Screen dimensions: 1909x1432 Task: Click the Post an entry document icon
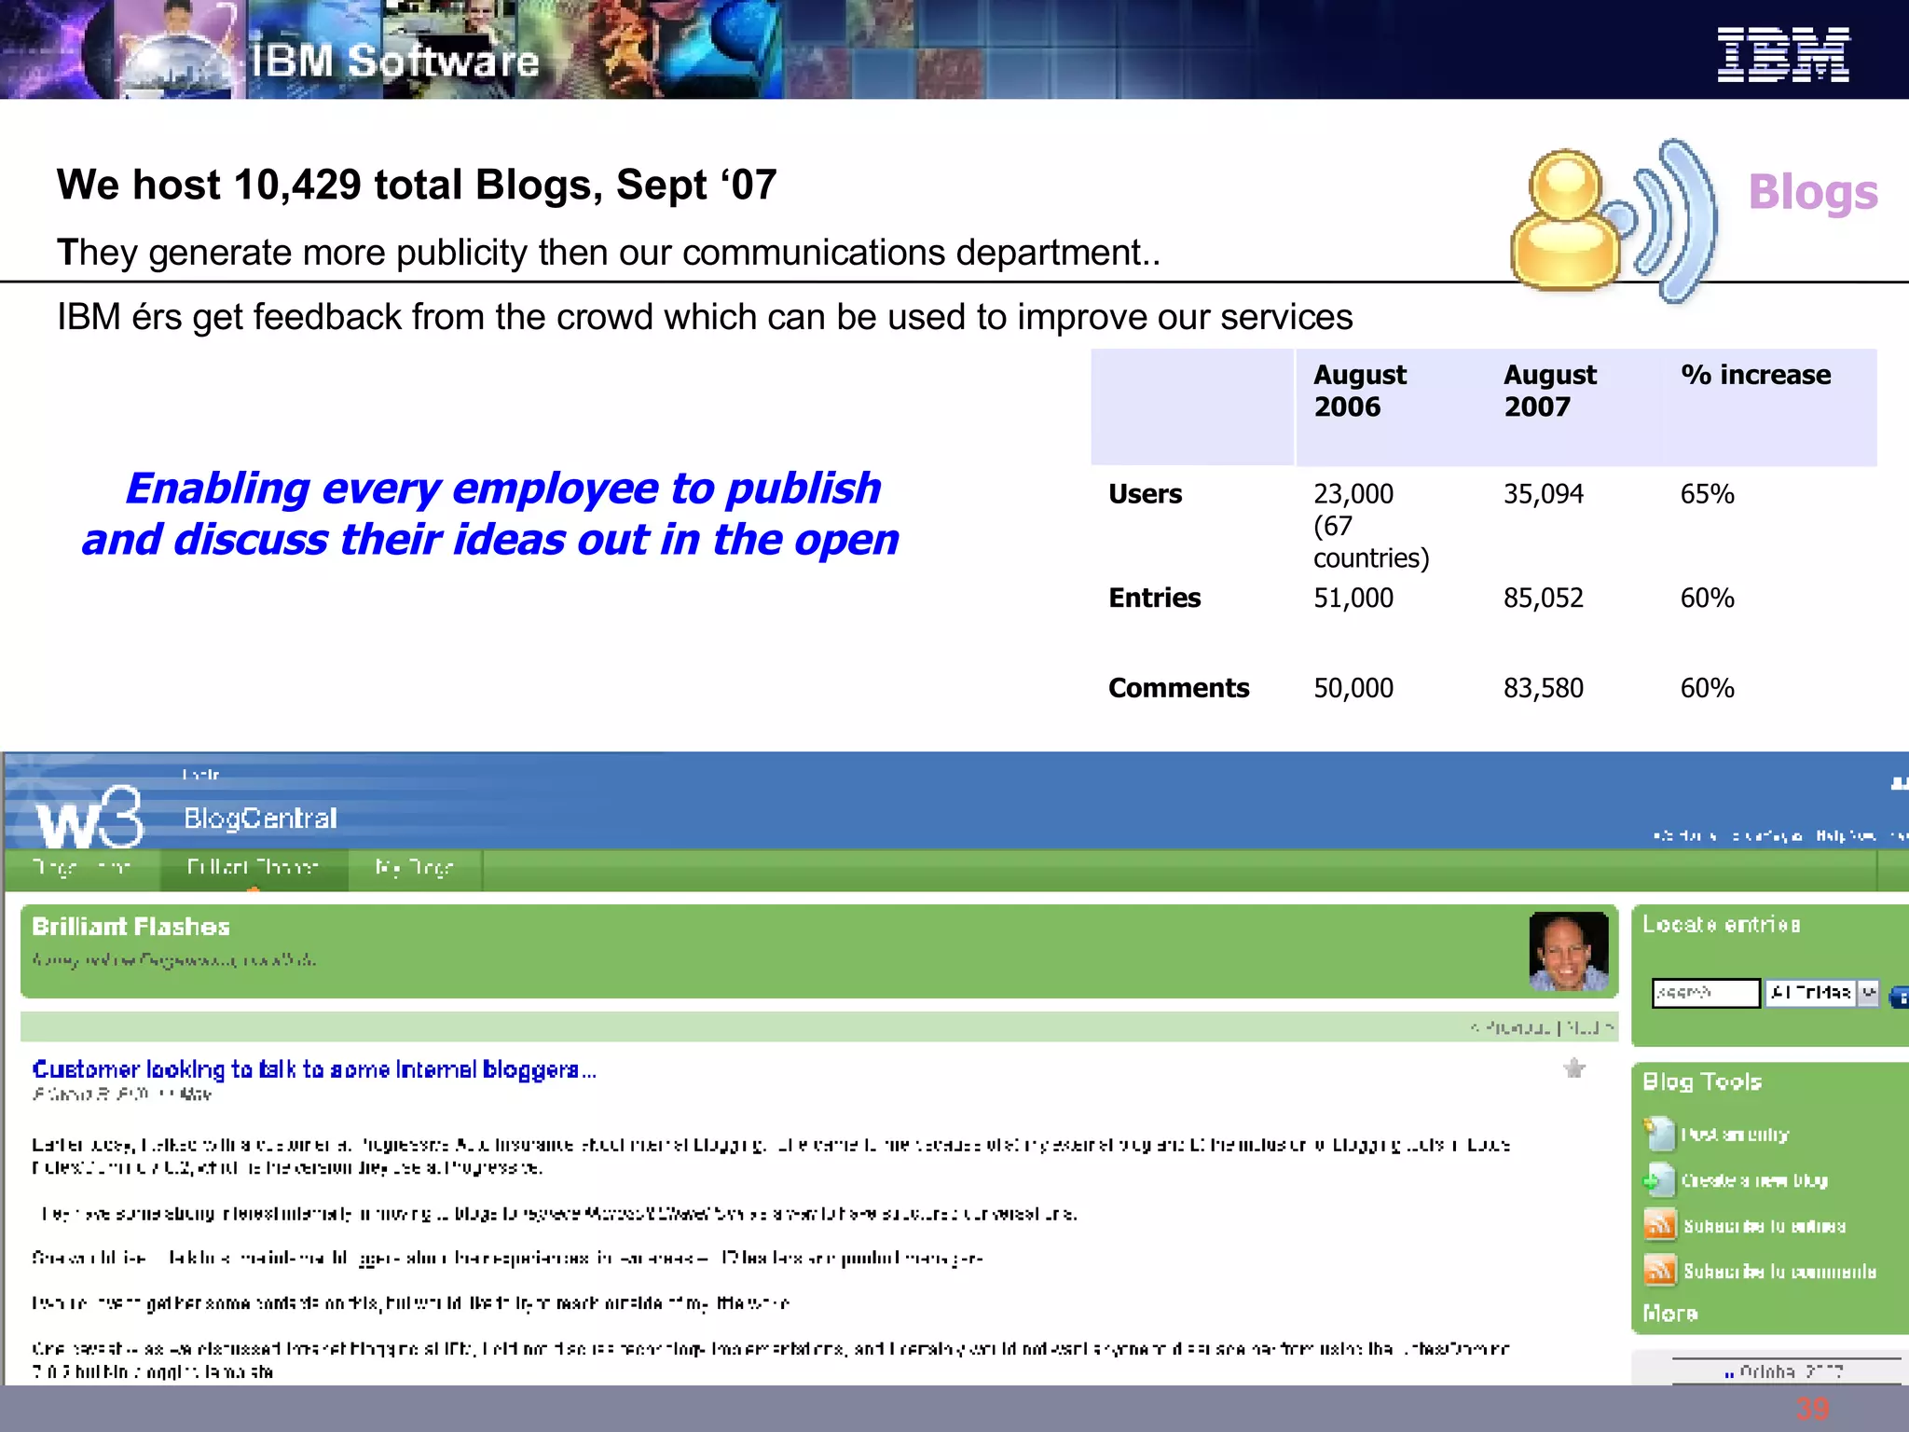point(1659,1135)
